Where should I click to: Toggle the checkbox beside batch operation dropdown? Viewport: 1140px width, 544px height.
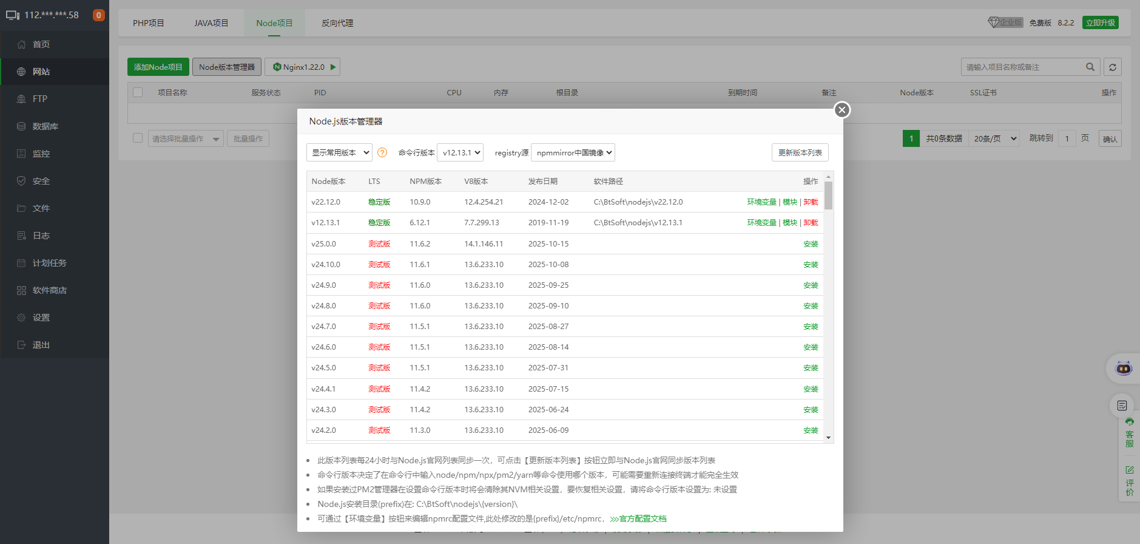click(x=138, y=138)
